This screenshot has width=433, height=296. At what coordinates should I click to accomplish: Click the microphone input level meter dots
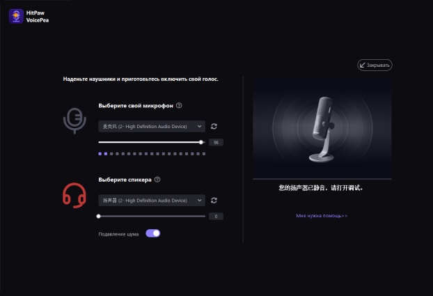click(152, 154)
